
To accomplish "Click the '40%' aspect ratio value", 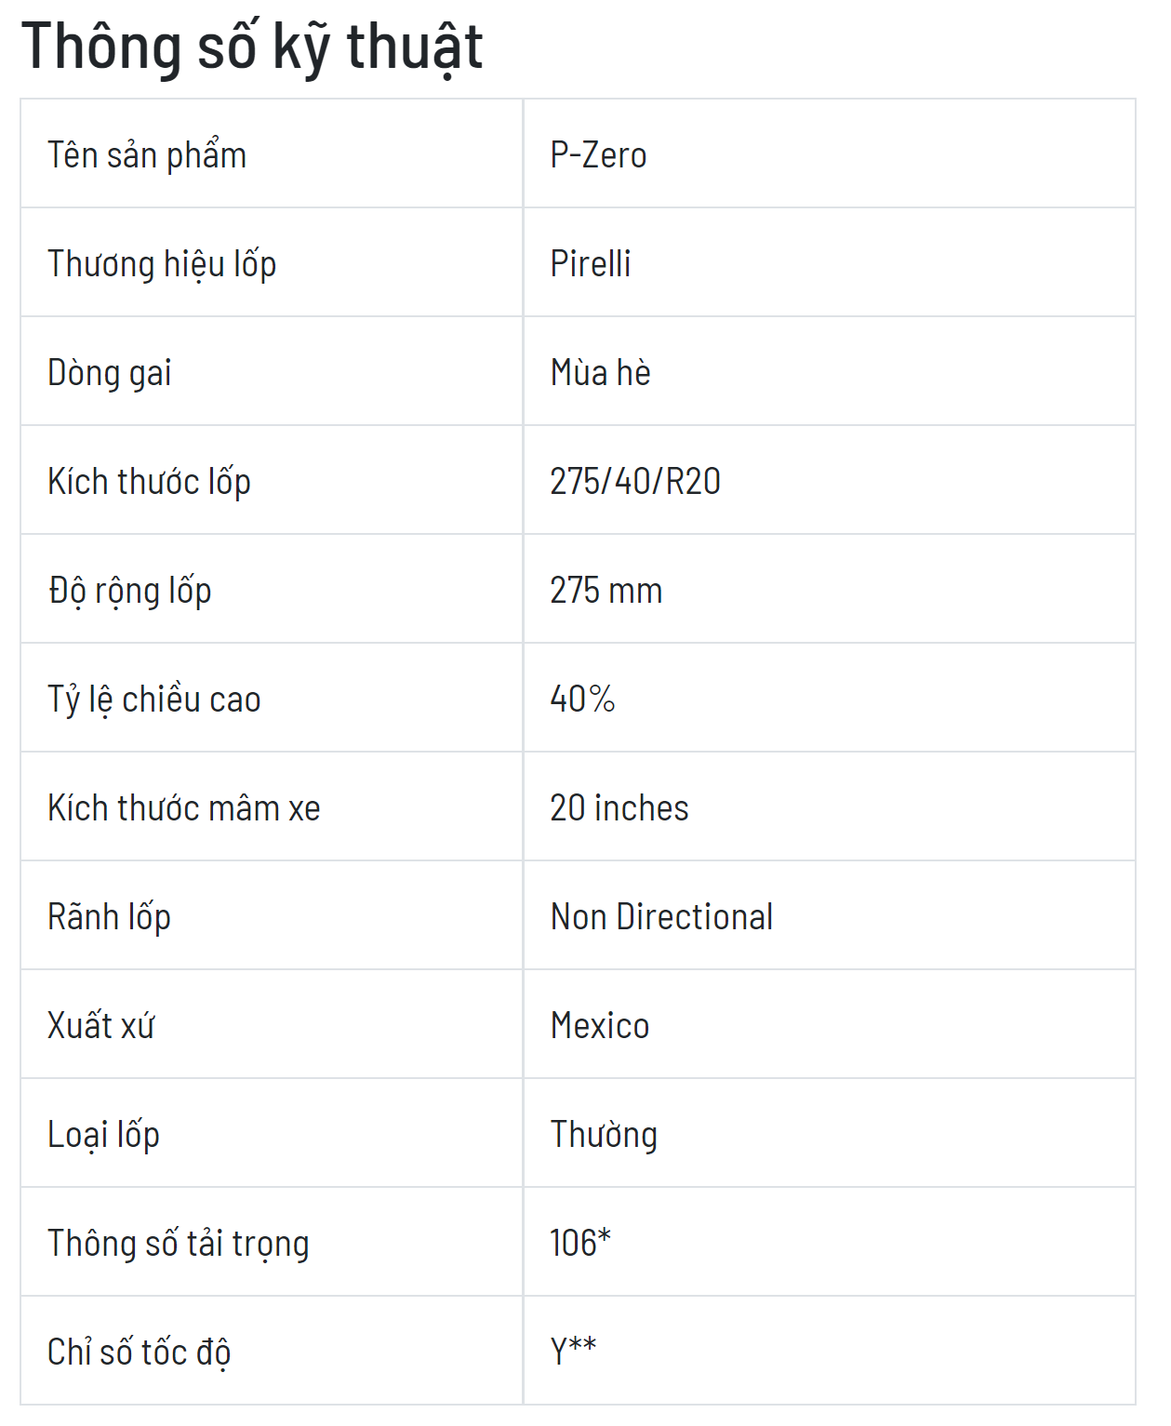I will 582,699.
